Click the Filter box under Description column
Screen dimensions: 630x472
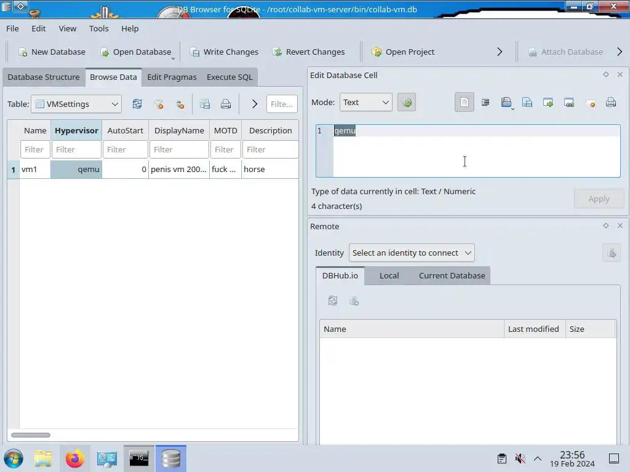click(x=270, y=149)
